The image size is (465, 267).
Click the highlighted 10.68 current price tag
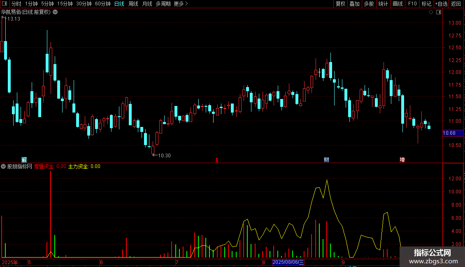[453, 133]
